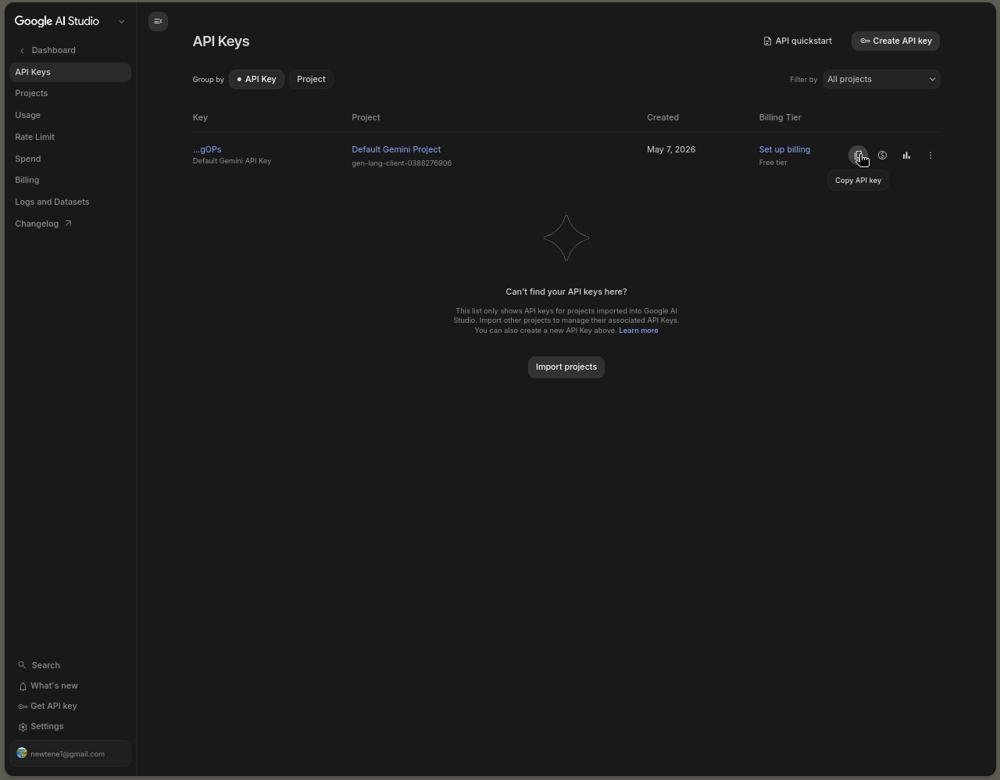1000x780 pixels.
Task: Copy the ...gOPs API key
Action: pyautogui.click(x=858, y=156)
